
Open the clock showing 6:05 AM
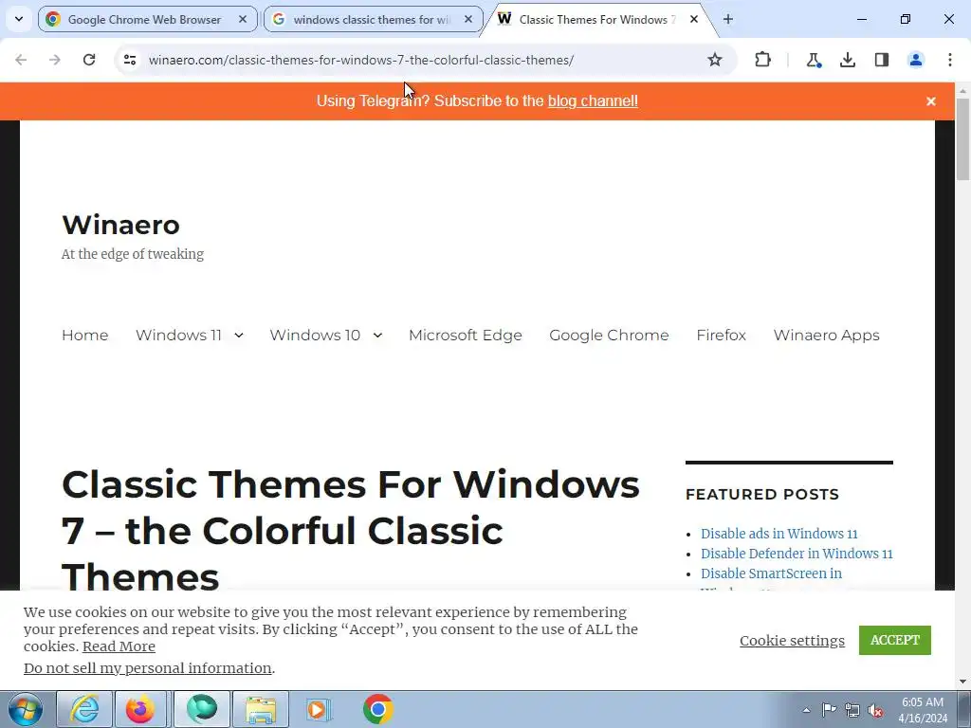click(923, 710)
